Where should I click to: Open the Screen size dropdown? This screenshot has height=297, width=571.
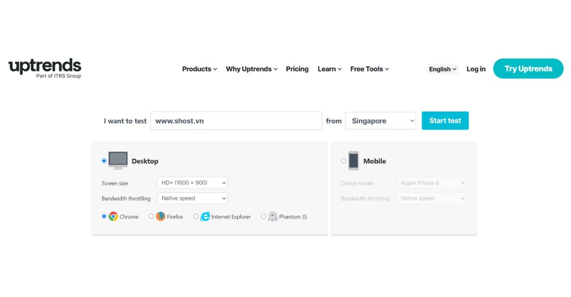tap(192, 183)
